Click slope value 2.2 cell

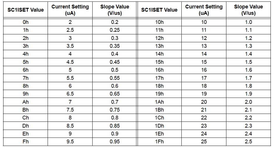tap(248, 118)
